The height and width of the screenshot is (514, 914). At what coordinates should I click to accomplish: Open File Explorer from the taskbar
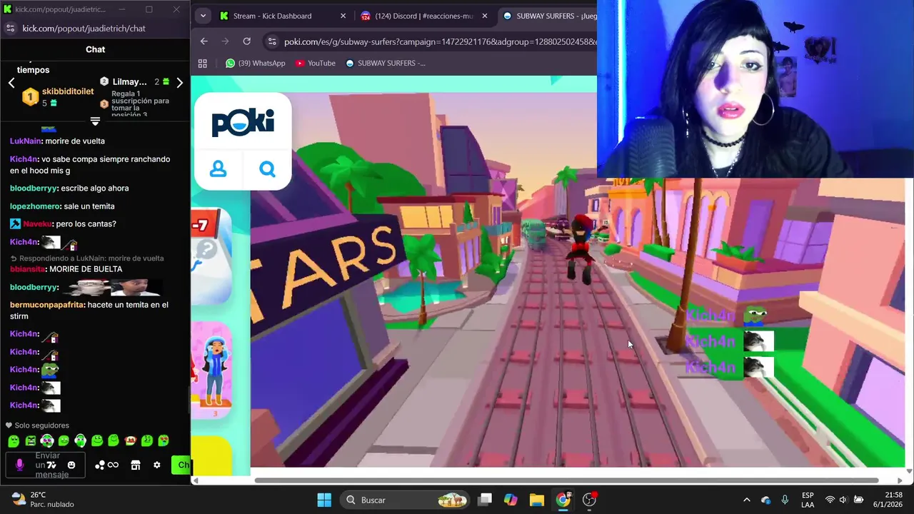coord(537,500)
